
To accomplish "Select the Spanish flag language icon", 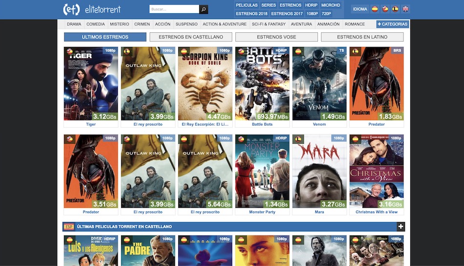I will point(375,9).
